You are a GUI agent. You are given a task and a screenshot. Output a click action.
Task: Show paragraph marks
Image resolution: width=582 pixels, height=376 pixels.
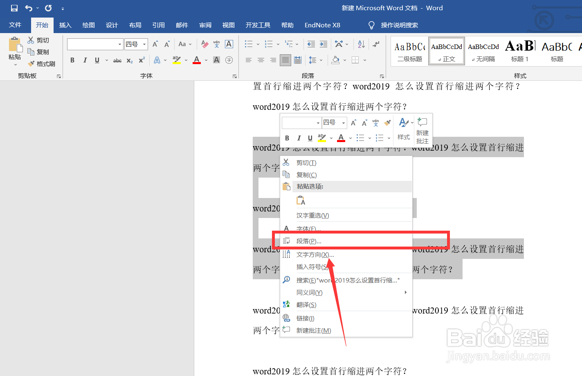(x=376, y=44)
